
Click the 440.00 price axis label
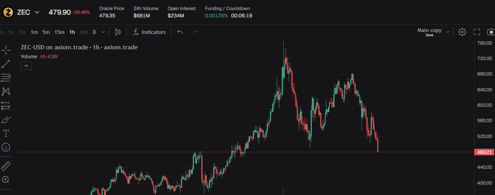click(x=485, y=167)
